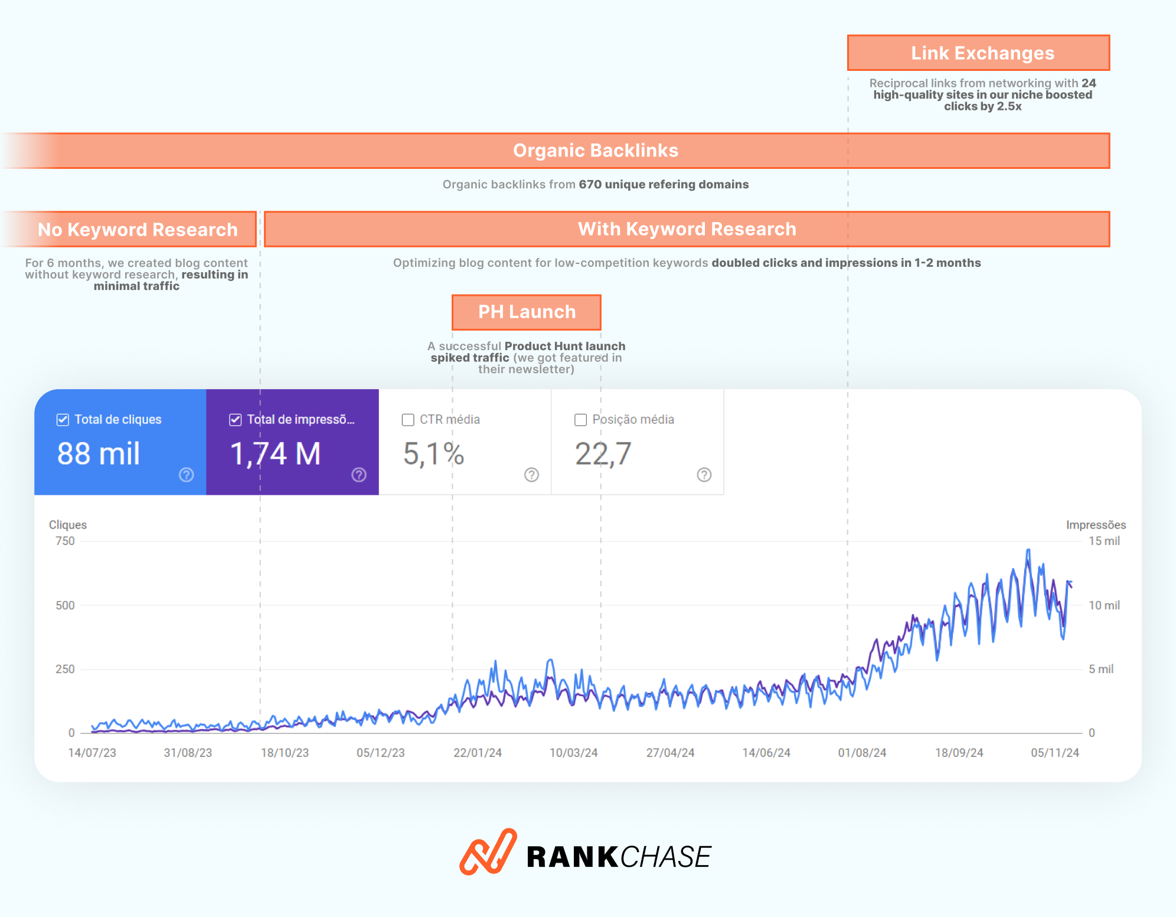Click the 15 mil impressions axis value
The width and height of the screenshot is (1176, 917).
[1104, 541]
